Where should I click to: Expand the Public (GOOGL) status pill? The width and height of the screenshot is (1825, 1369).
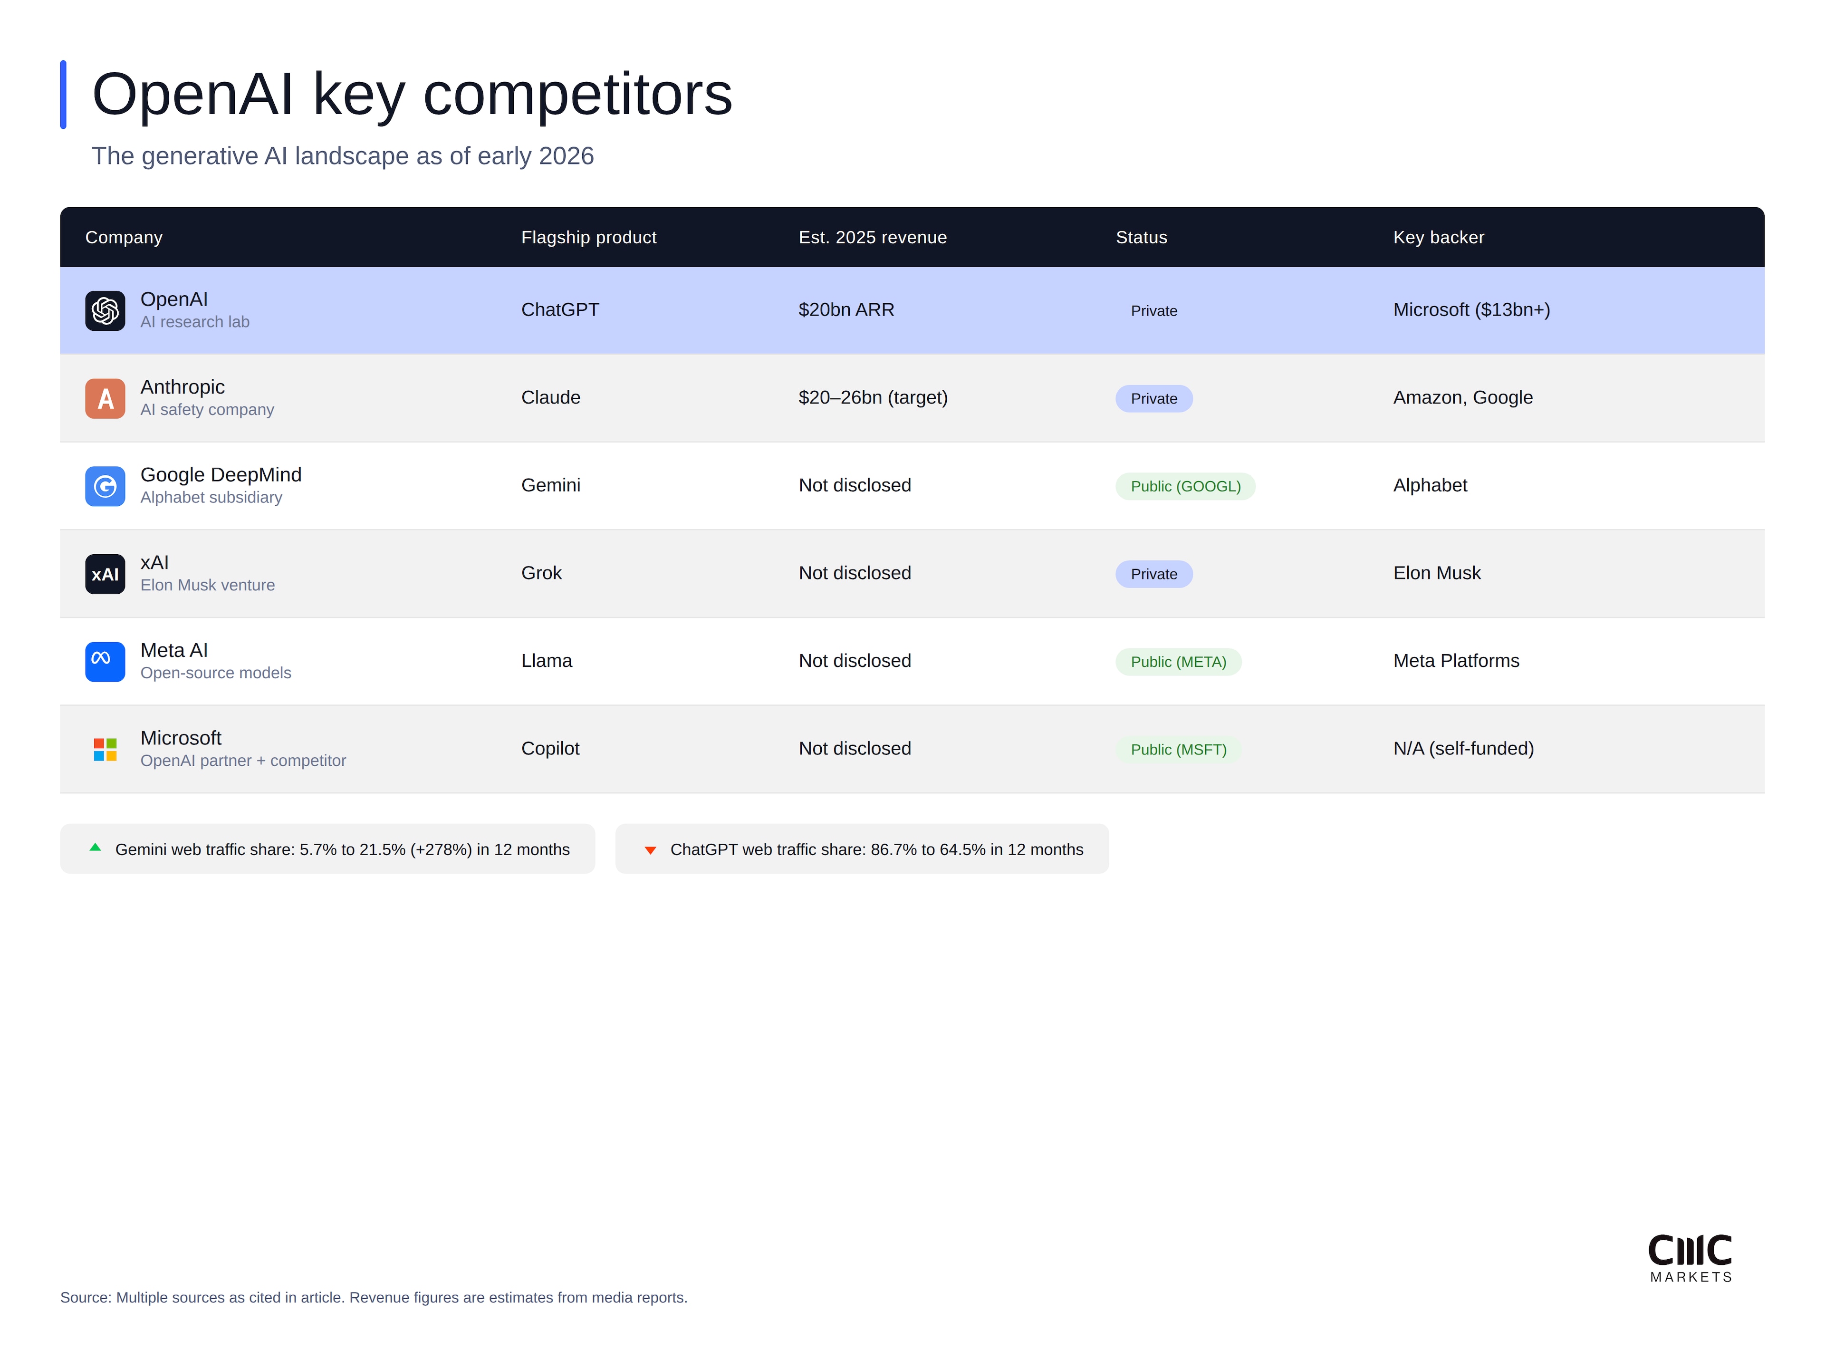tap(1185, 486)
